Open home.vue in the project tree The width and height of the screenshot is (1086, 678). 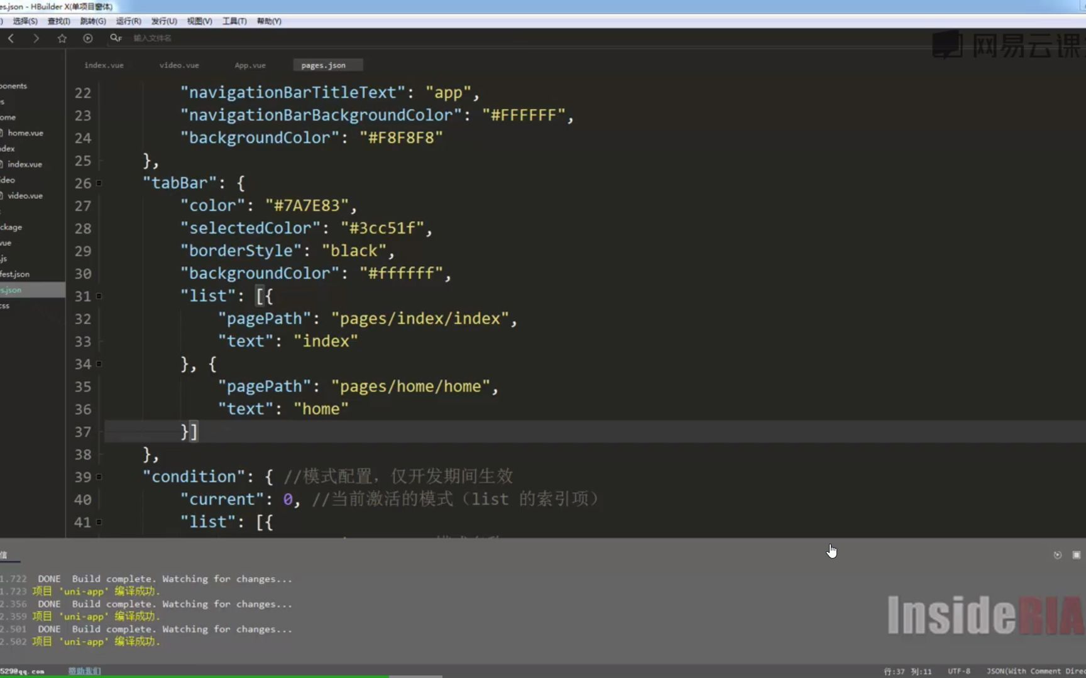pyautogui.click(x=25, y=133)
